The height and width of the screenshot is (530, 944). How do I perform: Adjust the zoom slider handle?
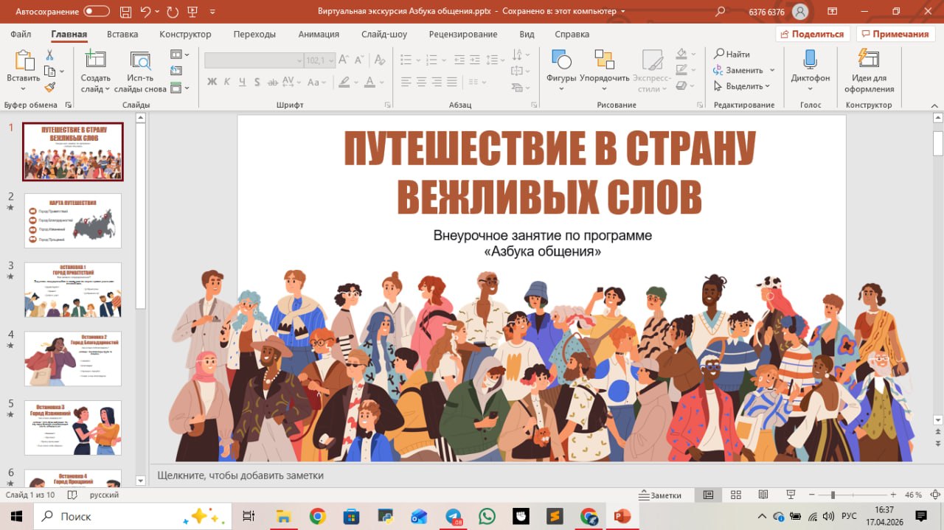[833, 495]
